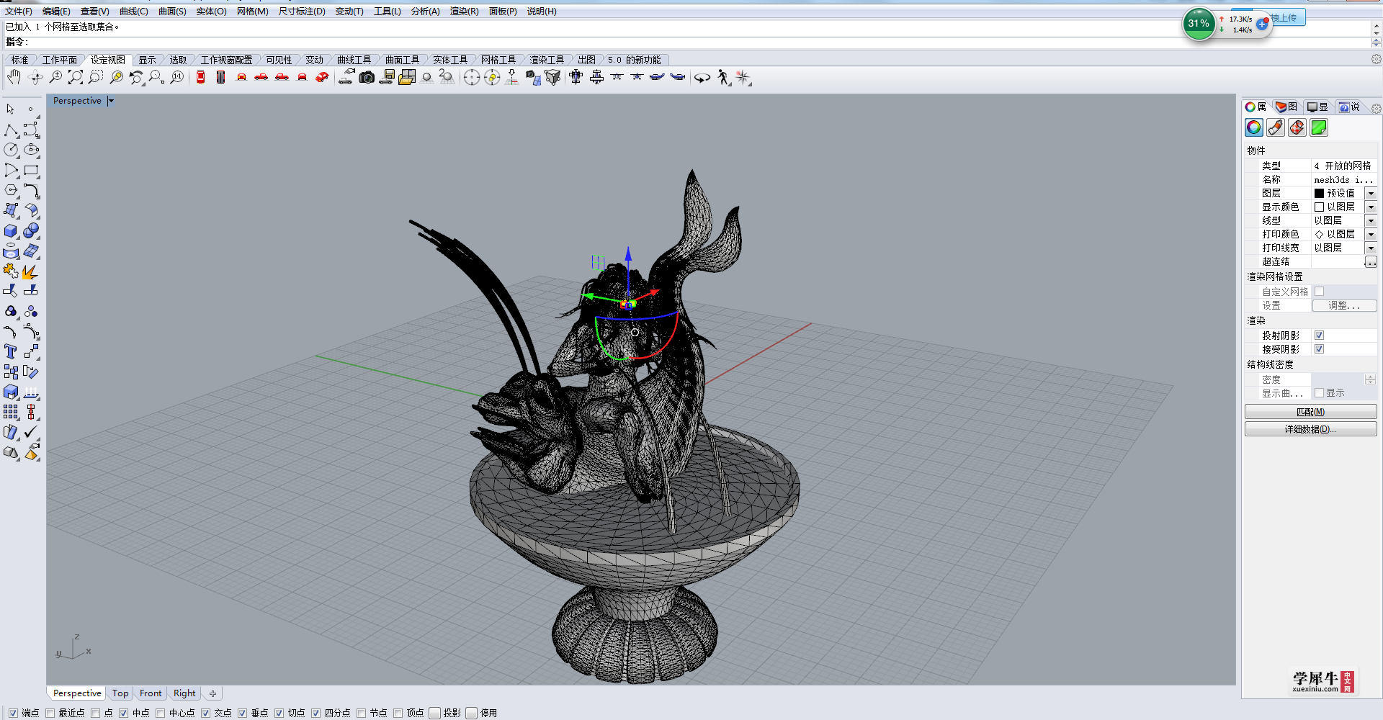1383x720 pixels.
Task: Select the arrow pointer tool
Action: [11, 109]
